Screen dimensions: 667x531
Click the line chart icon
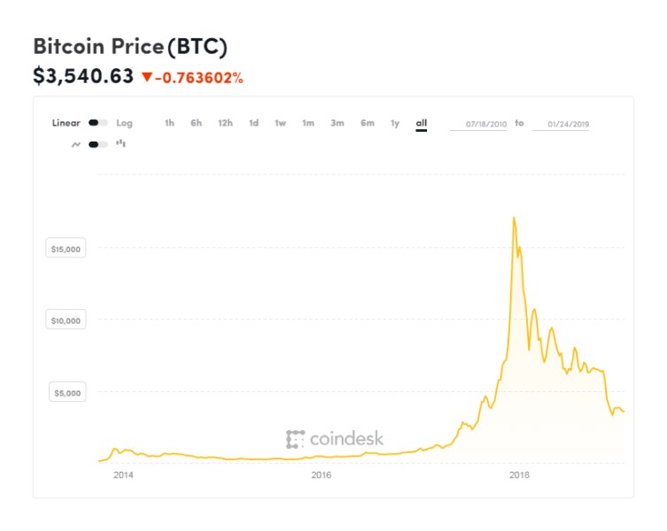click(76, 143)
